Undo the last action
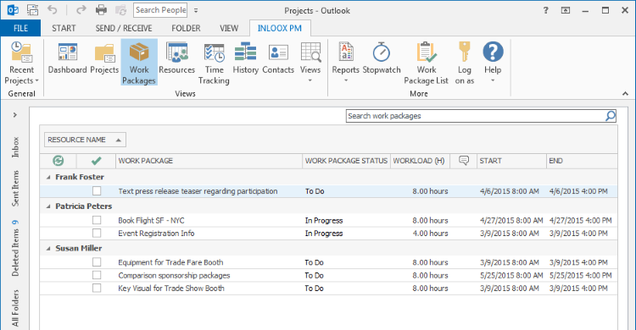 pyautogui.click(x=53, y=9)
